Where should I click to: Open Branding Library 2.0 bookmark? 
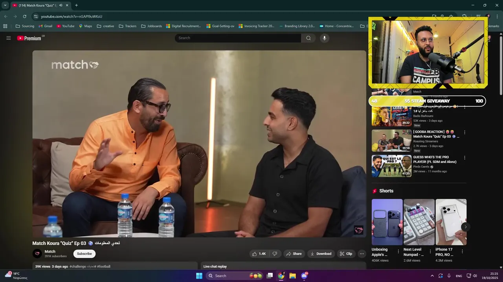coord(297,26)
